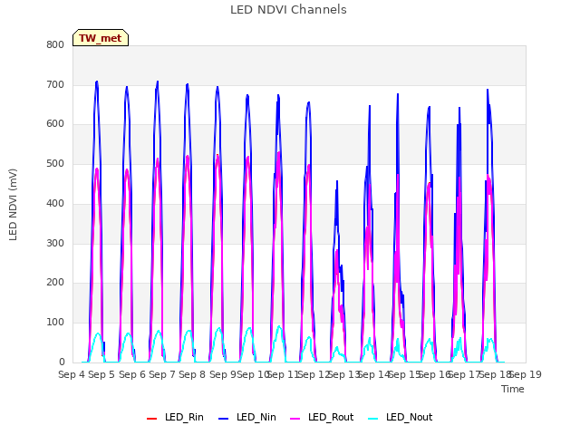Click the Sep 9 x-axis tick label

click(223, 374)
